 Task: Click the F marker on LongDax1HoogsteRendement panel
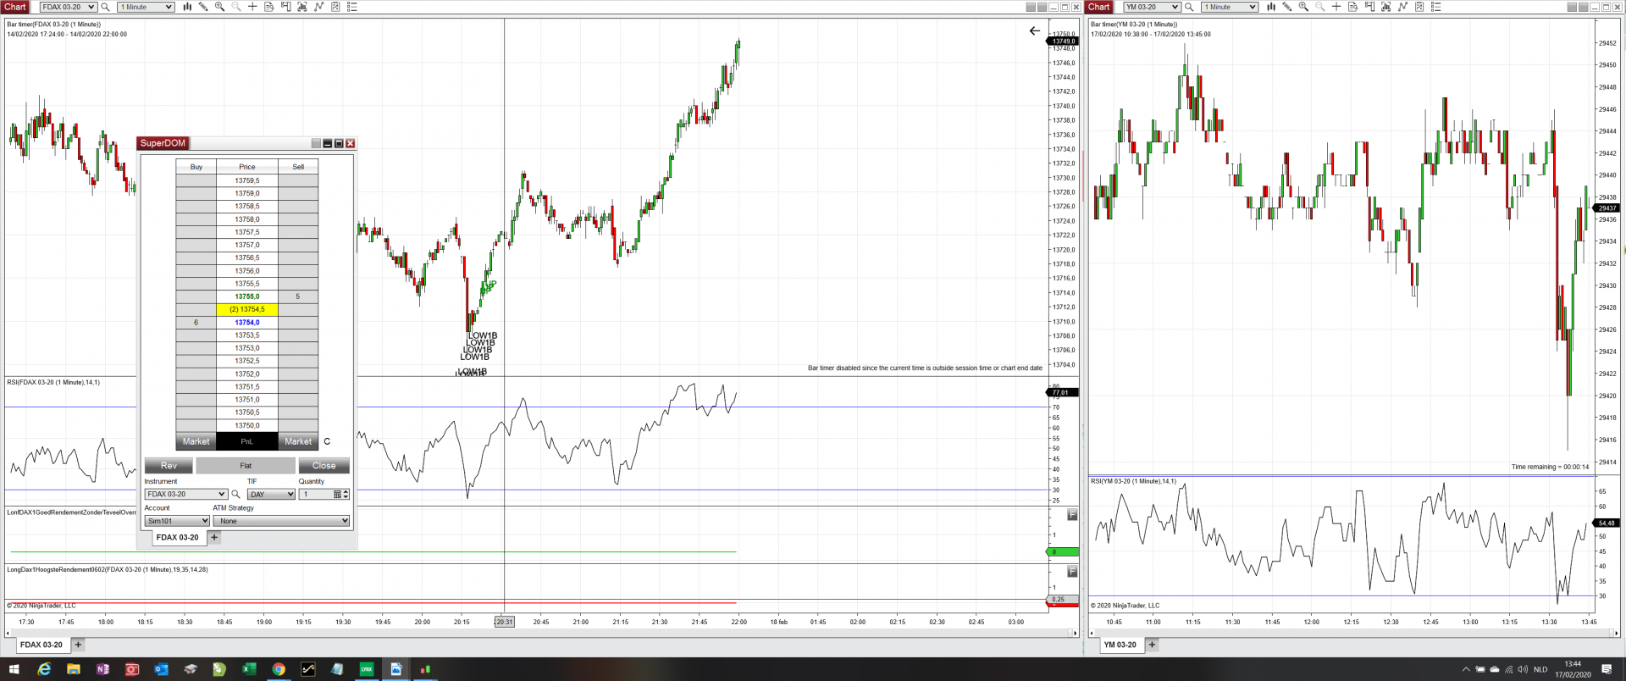1072,572
